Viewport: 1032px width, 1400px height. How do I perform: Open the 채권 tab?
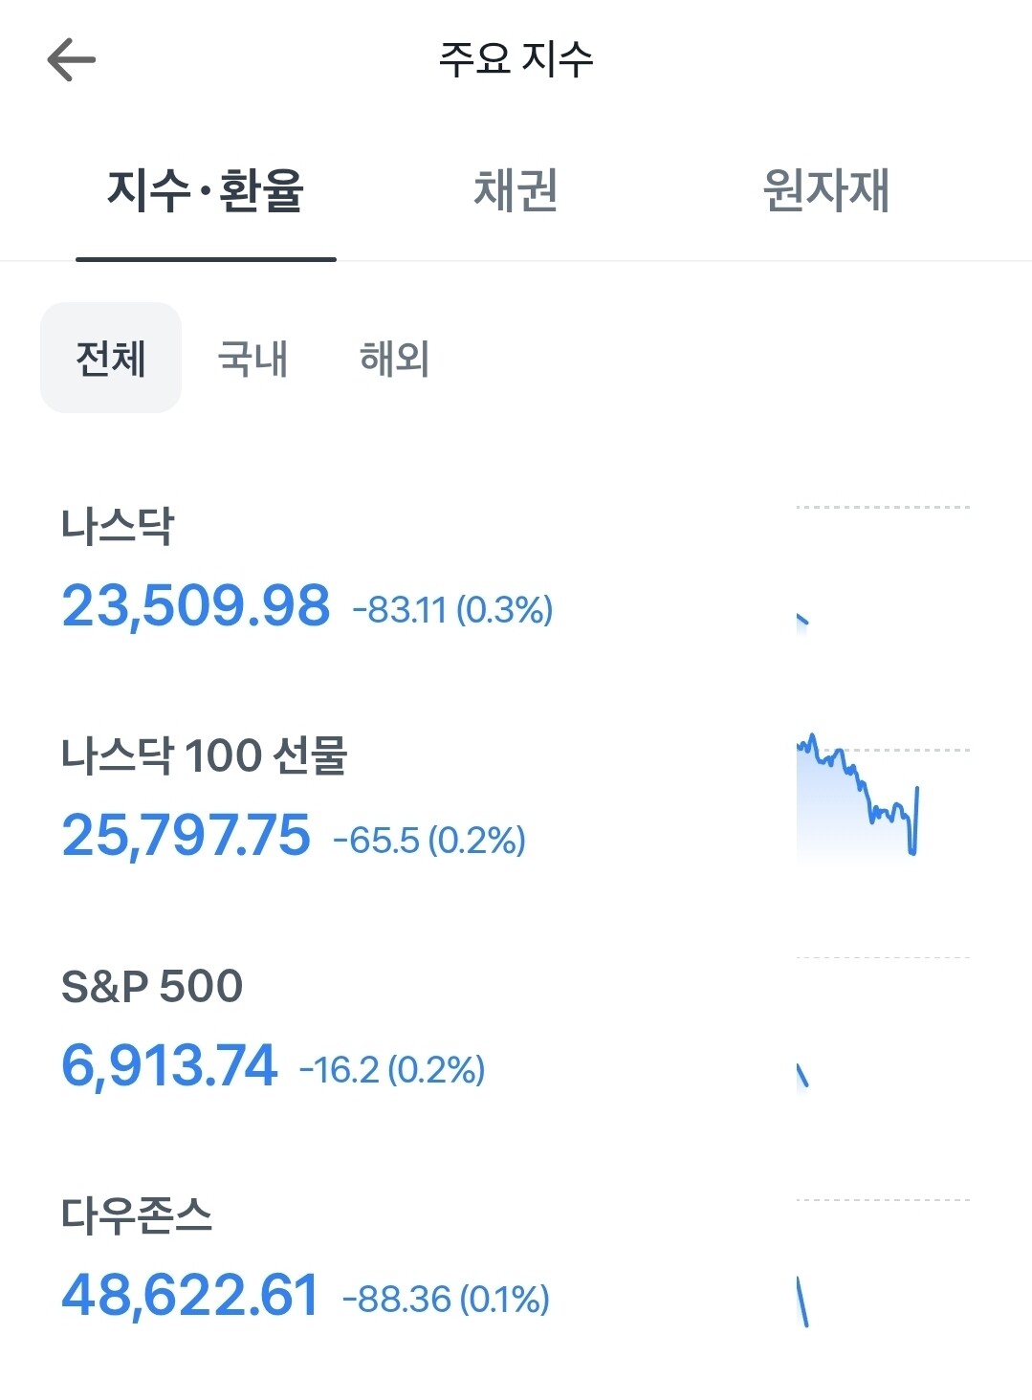click(x=516, y=190)
